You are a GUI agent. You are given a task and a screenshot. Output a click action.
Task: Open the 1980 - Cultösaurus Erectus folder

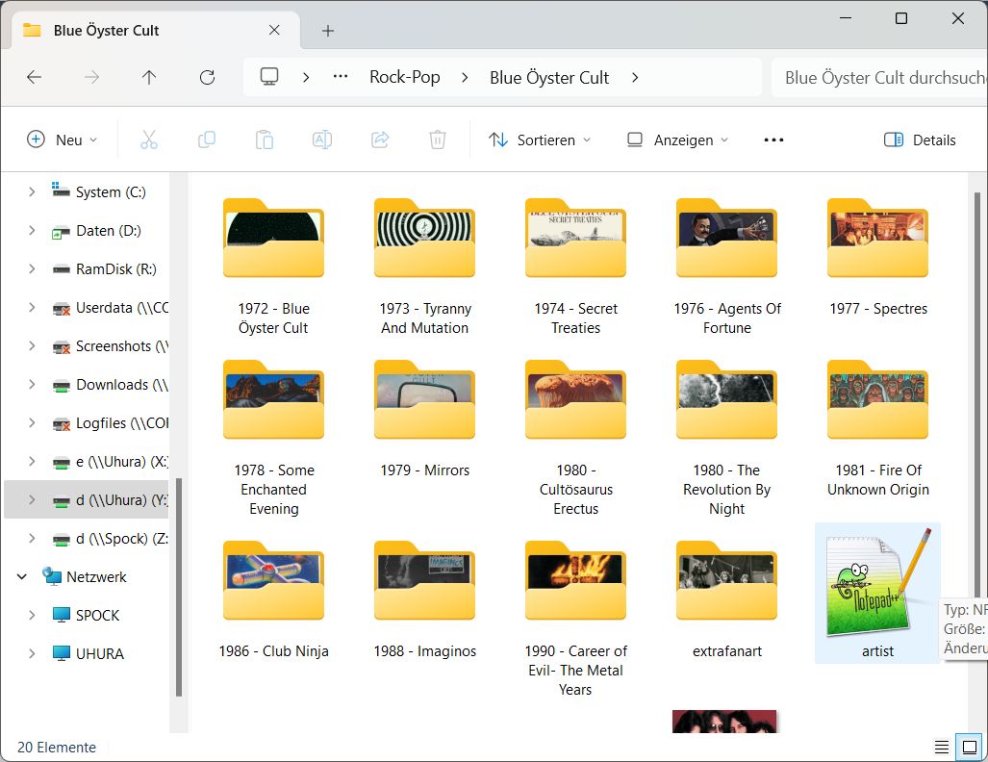(x=576, y=438)
